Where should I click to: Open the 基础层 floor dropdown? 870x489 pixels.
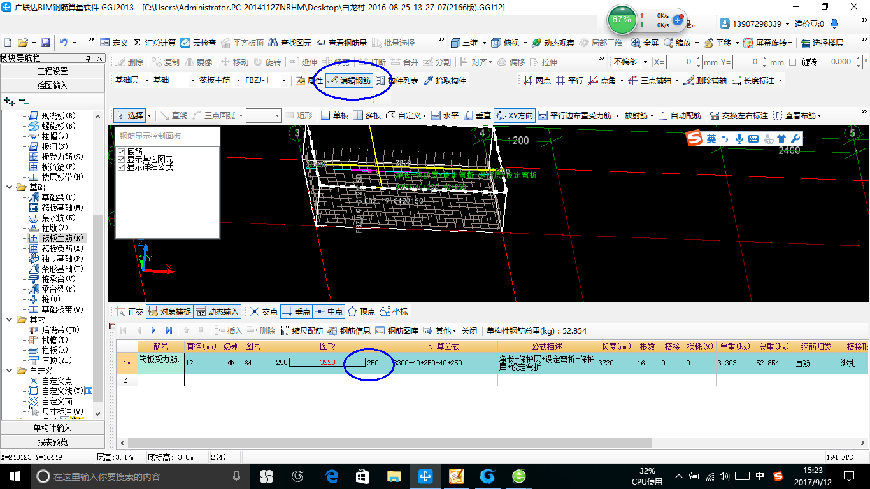pyautogui.click(x=147, y=80)
